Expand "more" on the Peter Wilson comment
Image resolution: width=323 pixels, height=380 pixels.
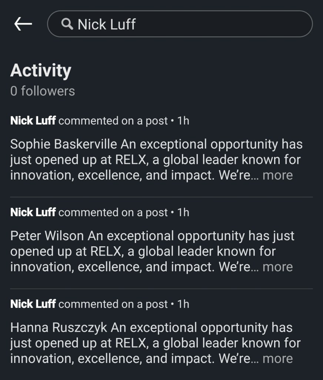point(277,267)
